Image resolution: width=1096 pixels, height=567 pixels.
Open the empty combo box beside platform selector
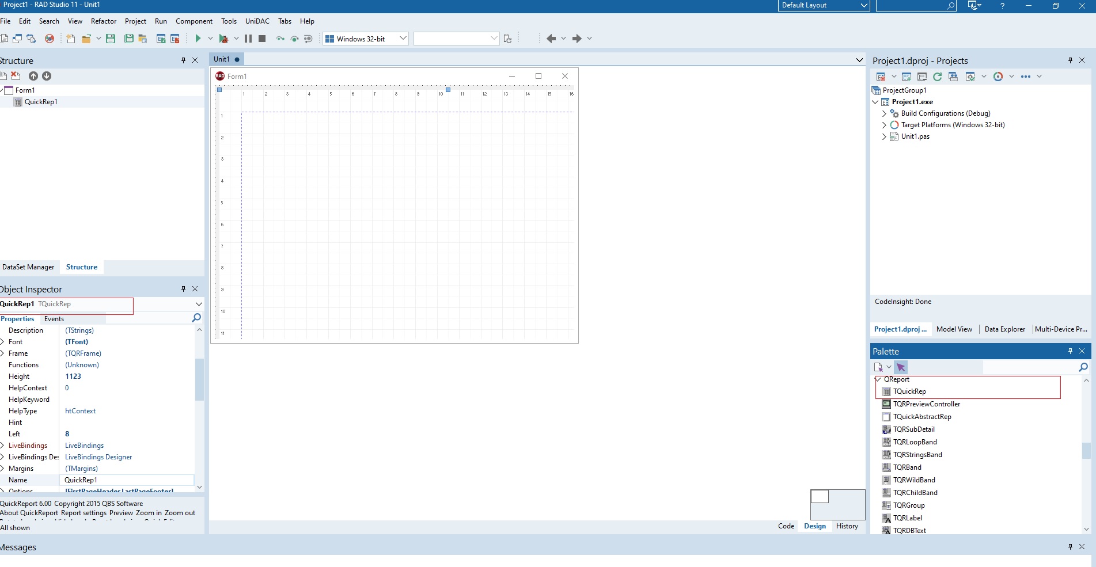[494, 39]
